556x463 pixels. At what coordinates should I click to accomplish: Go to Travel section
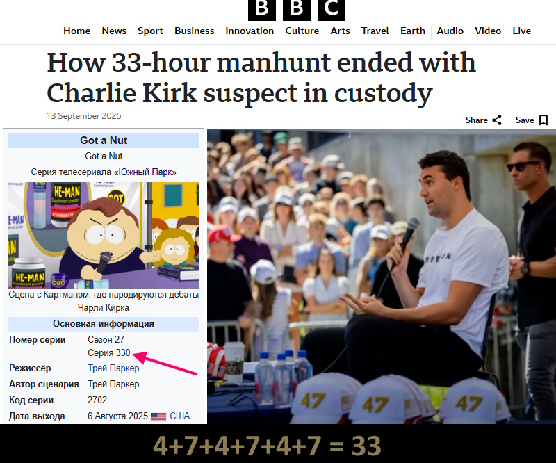pyautogui.click(x=375, y=31)
